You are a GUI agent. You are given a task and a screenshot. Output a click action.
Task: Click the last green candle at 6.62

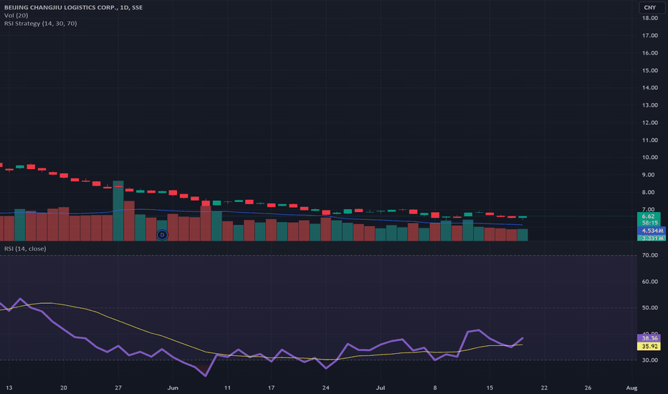tap(523, 217)
